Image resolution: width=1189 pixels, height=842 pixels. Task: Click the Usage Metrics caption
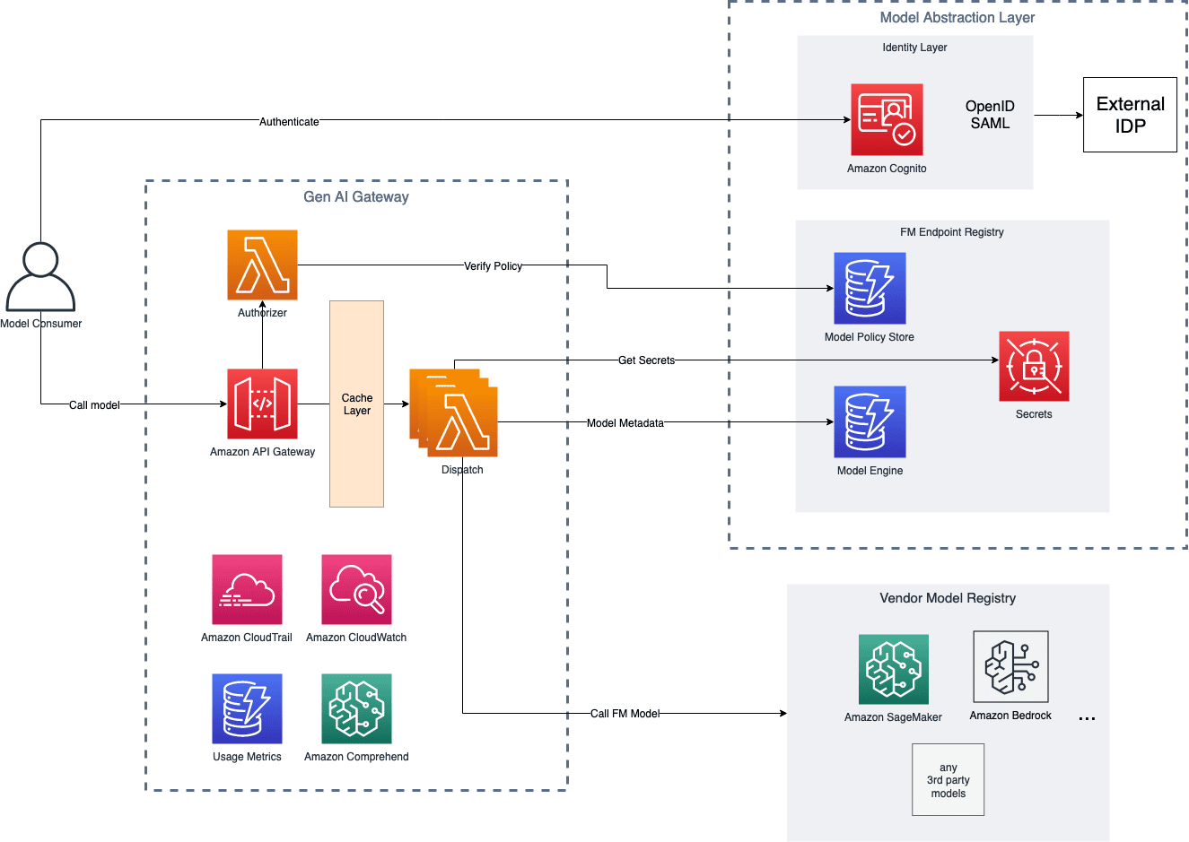(x=247, y=757)
